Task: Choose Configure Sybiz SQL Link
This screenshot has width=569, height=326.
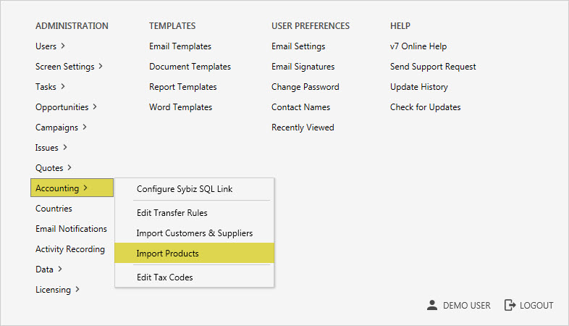Action: click(x=185, y=189)
